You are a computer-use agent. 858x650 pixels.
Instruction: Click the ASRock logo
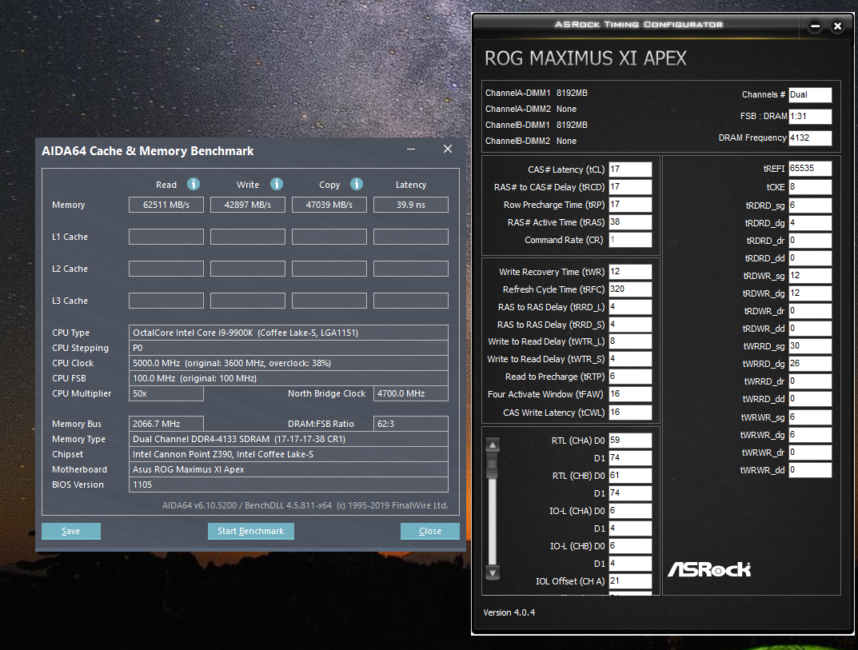click(x=709, y=569)
